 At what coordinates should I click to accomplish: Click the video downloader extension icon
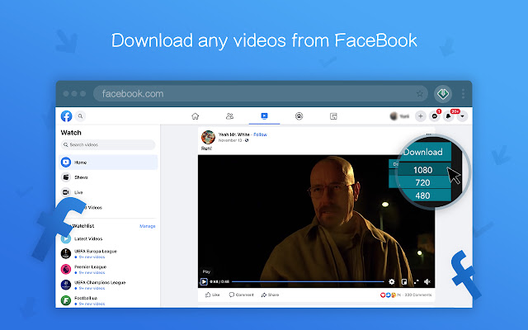click(x=443, y=93)
